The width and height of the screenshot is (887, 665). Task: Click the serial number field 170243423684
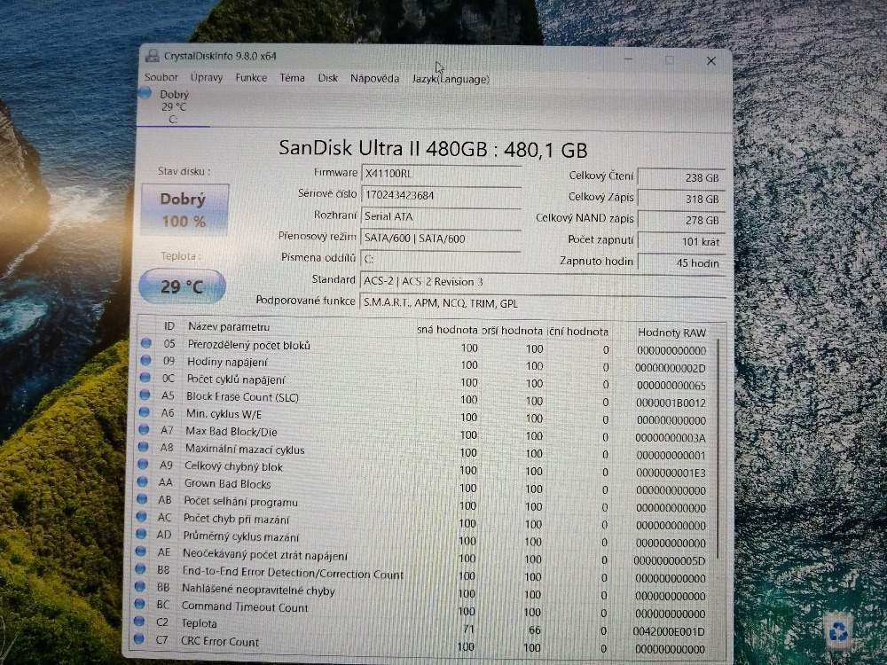tap(441, 195)
